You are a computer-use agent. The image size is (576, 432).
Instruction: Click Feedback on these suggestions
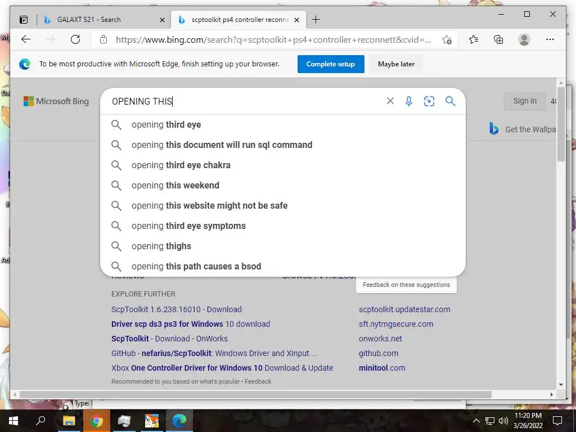coord(406,285)
